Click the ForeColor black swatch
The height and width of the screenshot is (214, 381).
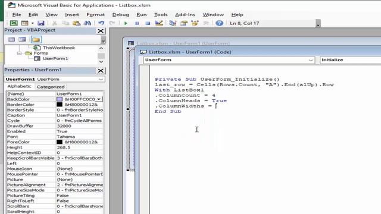60,142
